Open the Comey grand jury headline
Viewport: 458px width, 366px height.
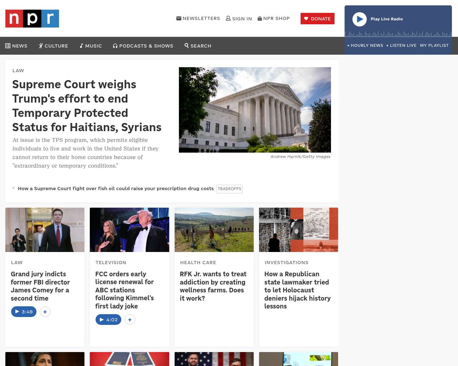coord(40,286)
